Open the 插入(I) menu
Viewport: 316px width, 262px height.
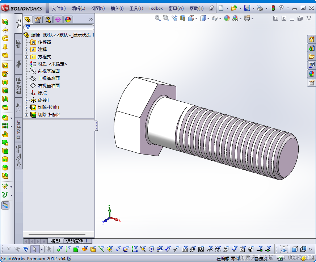117,8
